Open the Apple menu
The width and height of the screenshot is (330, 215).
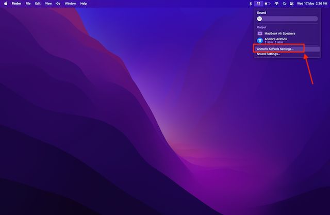pos(5,3)
